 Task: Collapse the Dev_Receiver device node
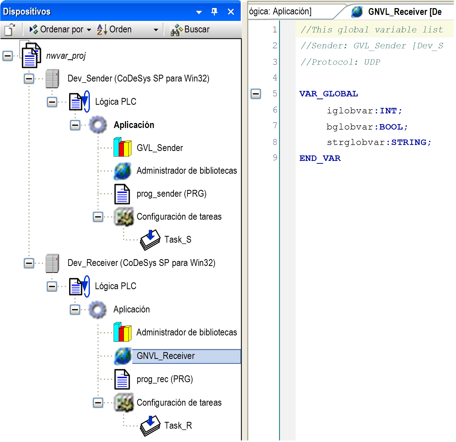(29, 263)
